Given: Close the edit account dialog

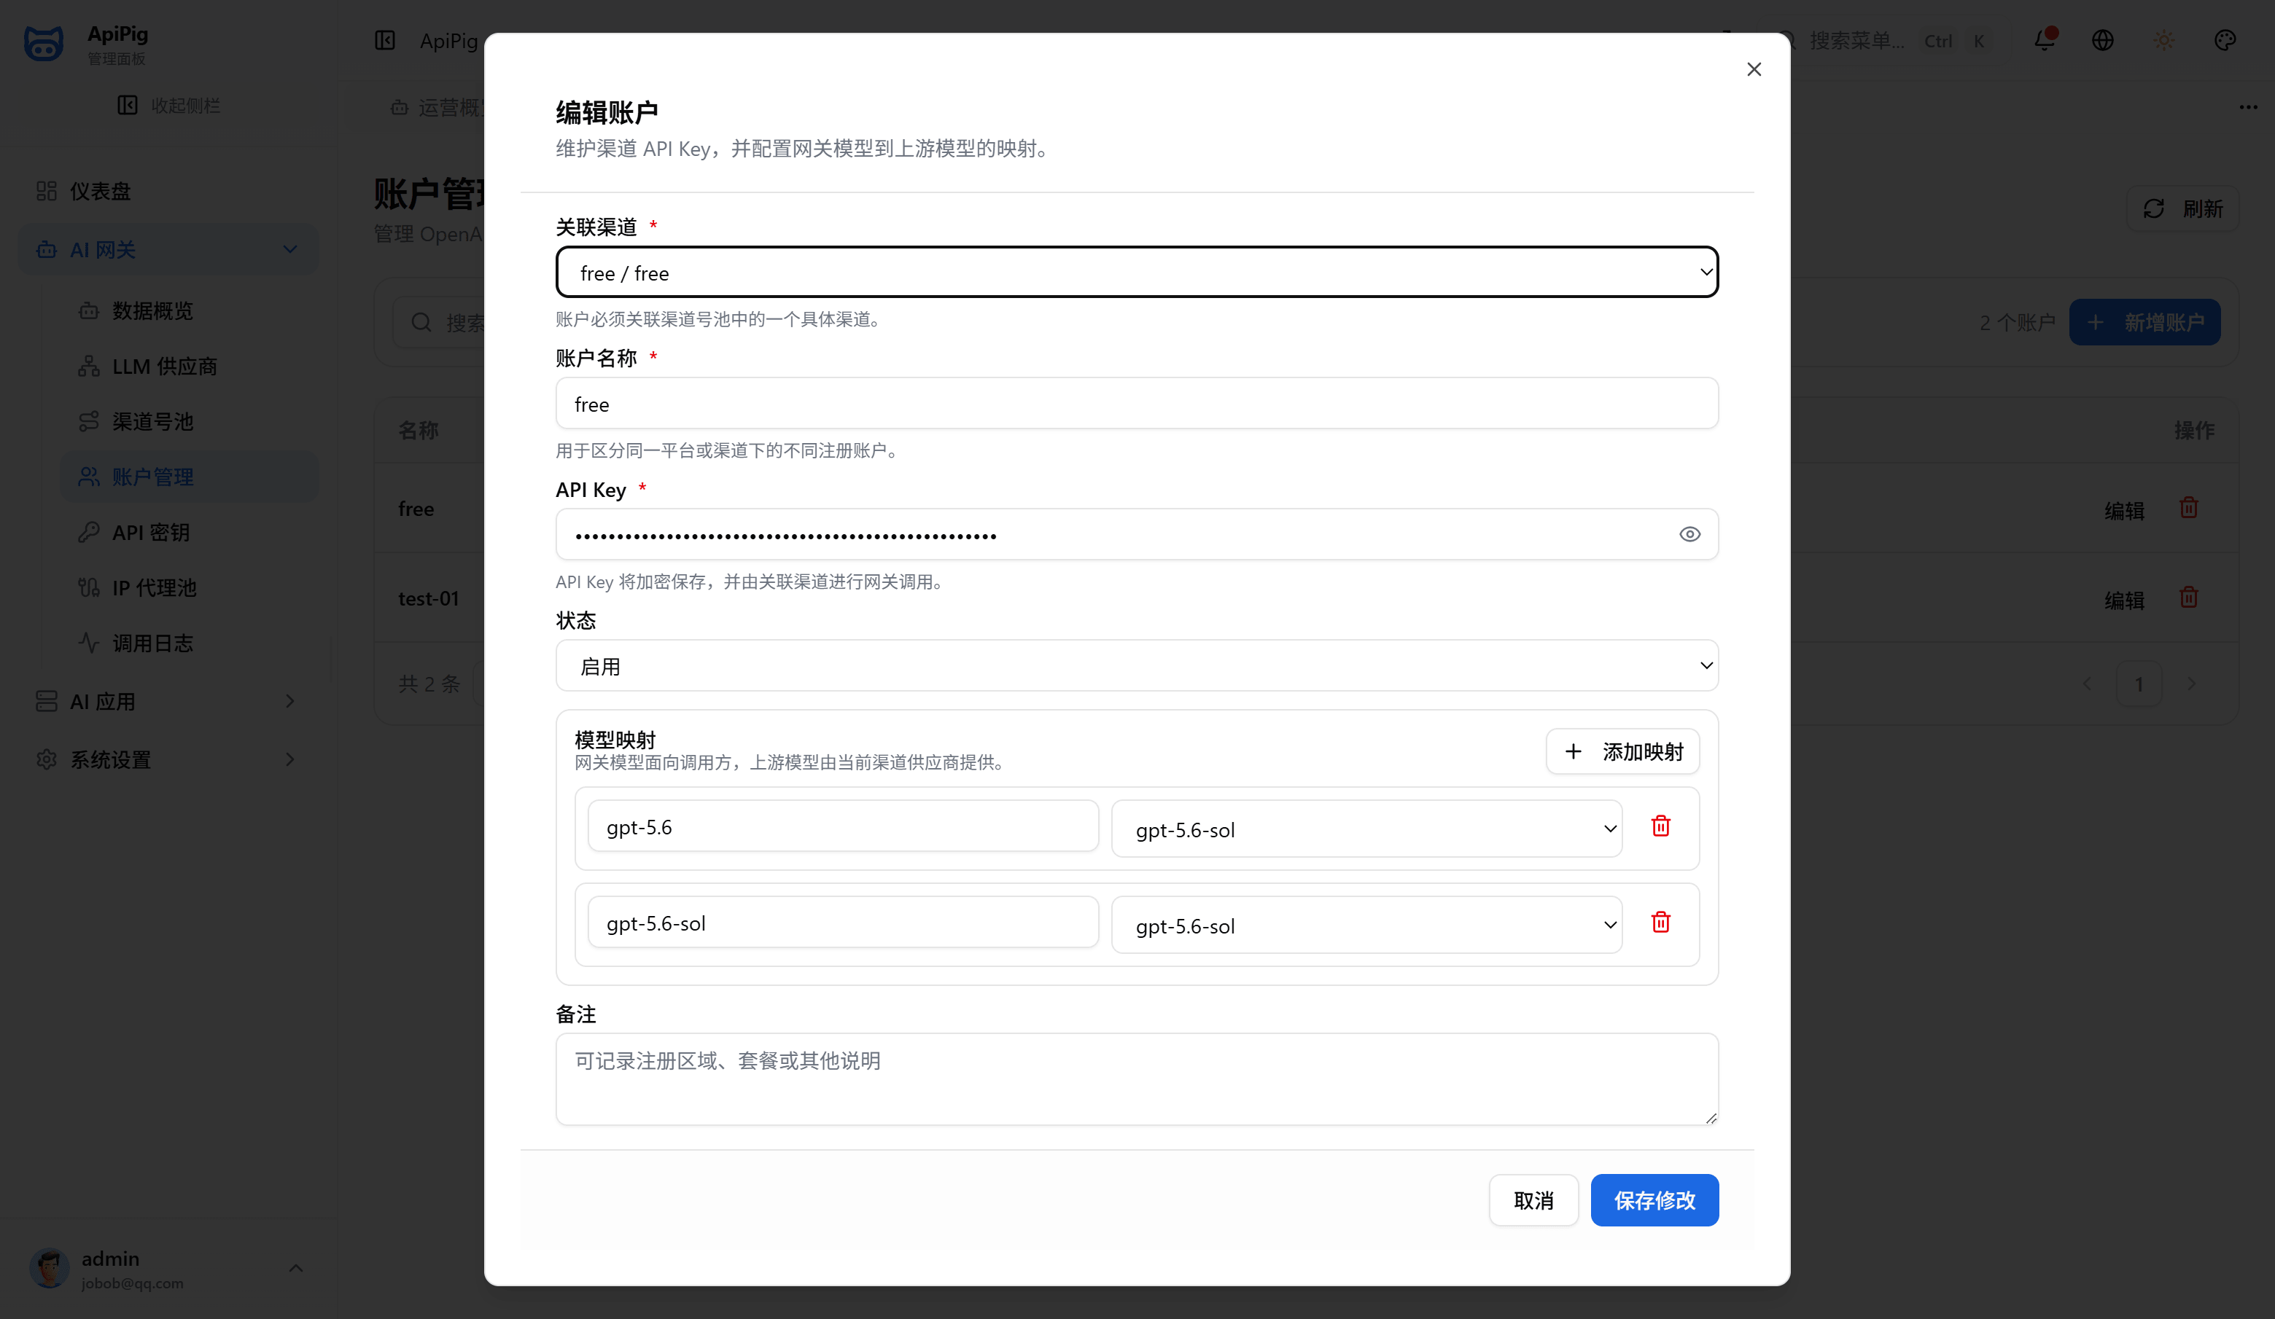Looking at the screenshot, I should pos(1753,69).
